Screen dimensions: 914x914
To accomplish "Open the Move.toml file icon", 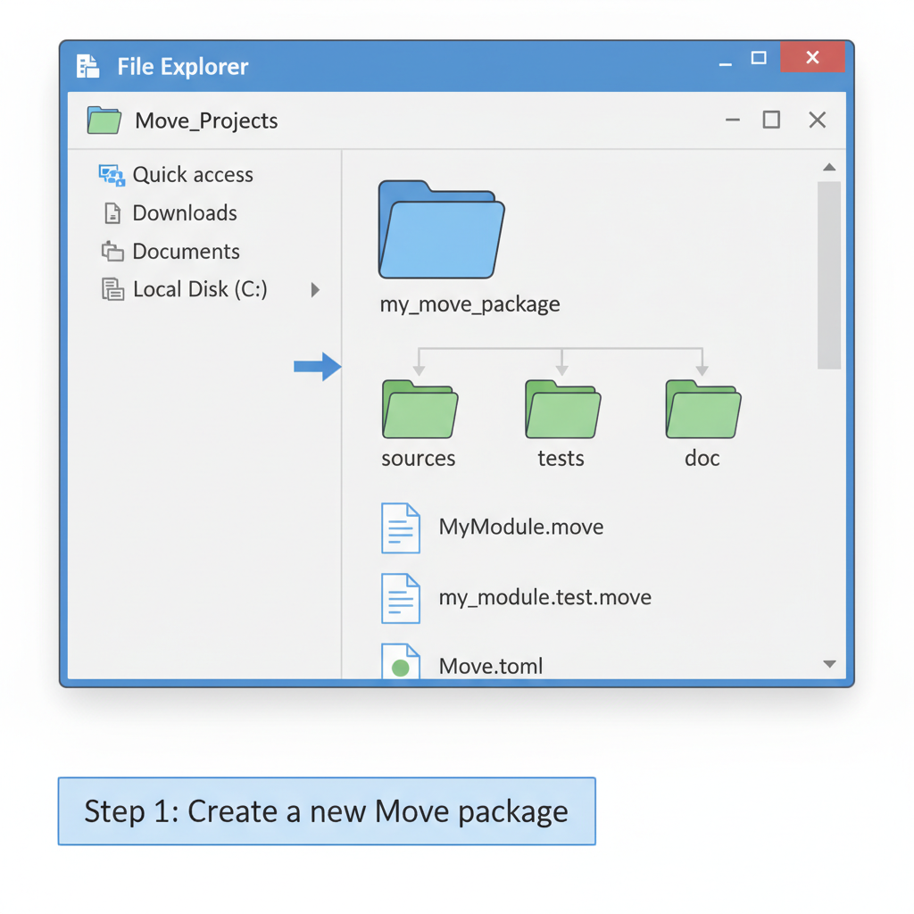I will tap(400, 662).
